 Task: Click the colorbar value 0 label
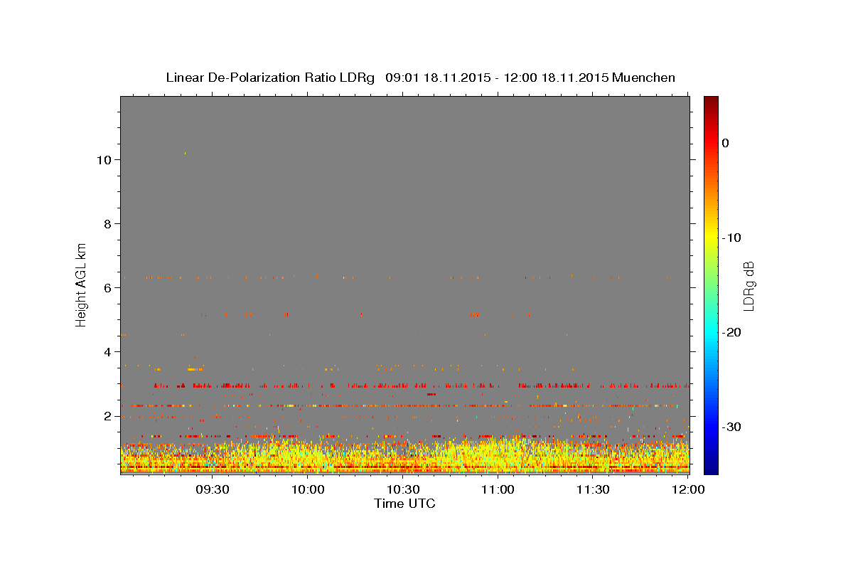click(726, 143)
